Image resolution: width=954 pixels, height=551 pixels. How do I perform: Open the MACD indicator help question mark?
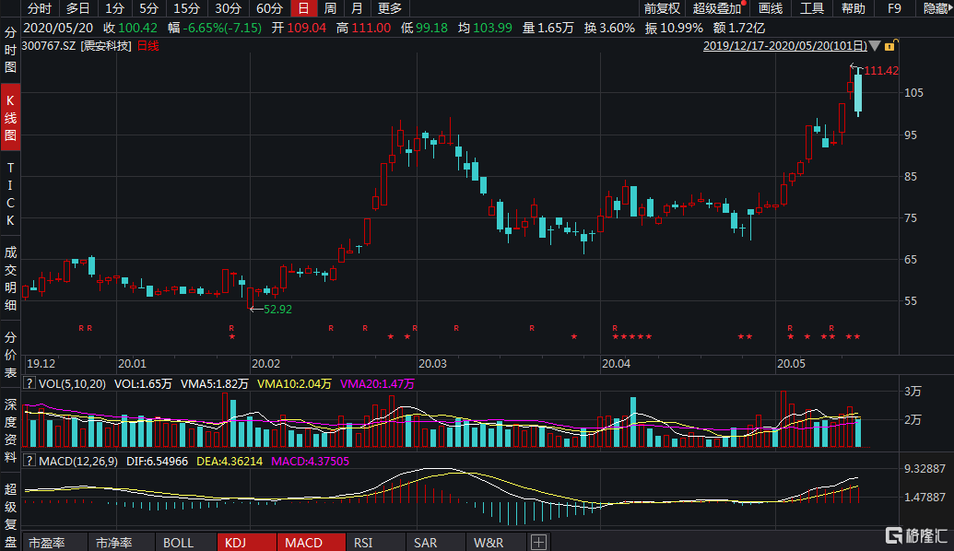[29, 460]
